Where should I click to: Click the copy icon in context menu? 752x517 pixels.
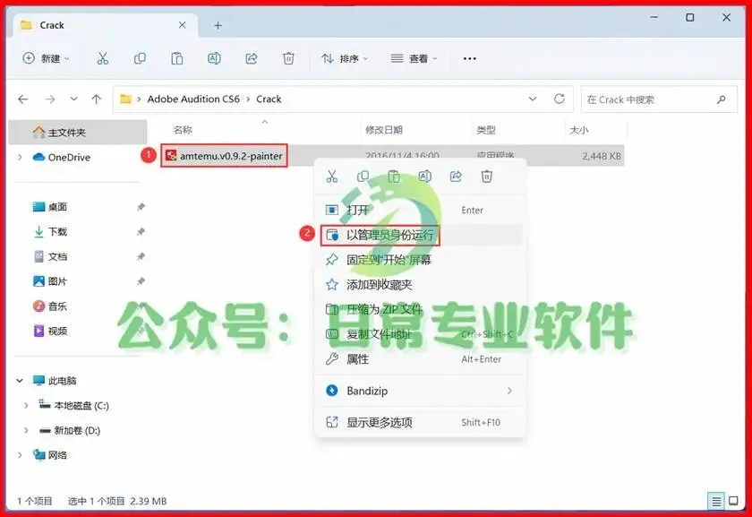[363, 177]
